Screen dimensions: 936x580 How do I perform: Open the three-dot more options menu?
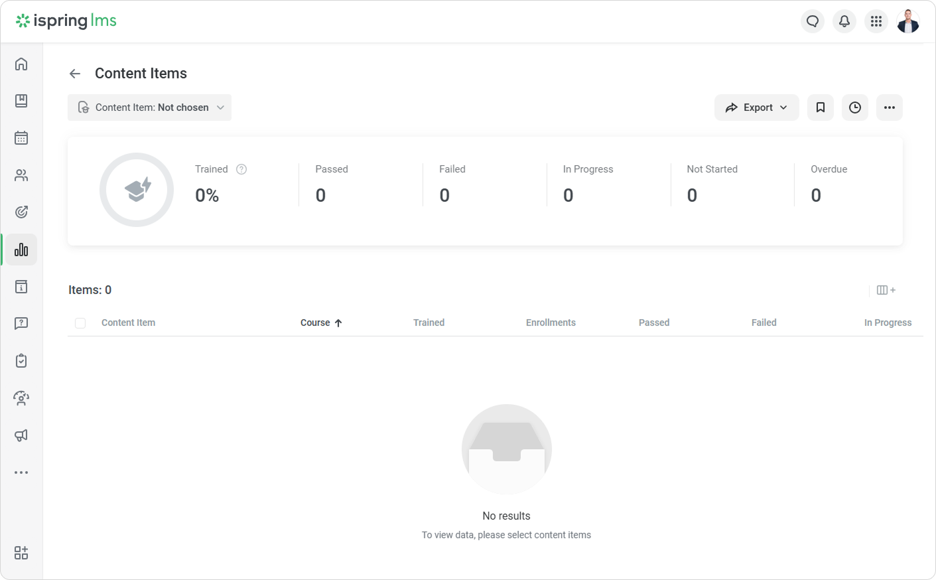(890, 108)
